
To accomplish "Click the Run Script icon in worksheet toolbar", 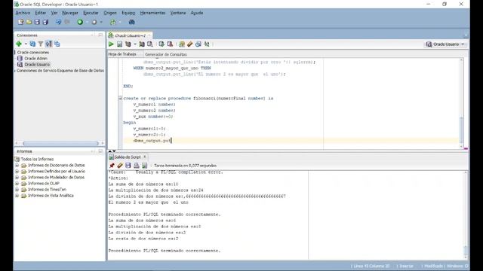I will 119,44.
